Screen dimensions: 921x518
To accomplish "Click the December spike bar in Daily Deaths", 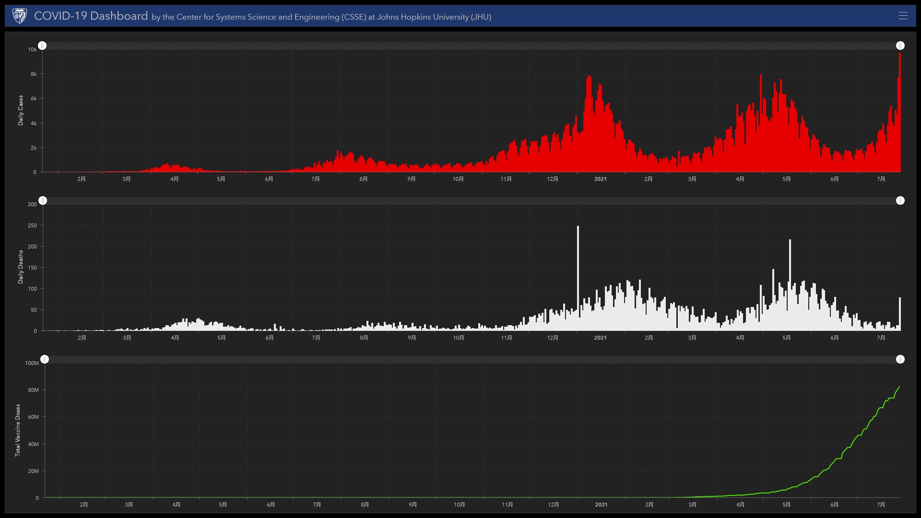I will [578, 278].
